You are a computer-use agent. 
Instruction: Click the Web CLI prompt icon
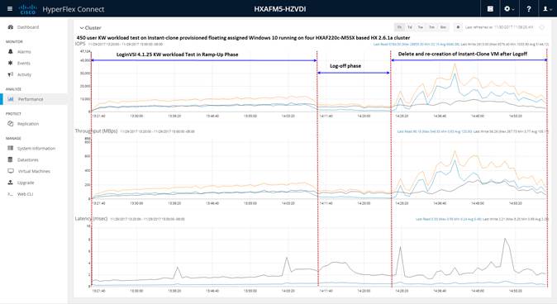click(x=10, y=194)
